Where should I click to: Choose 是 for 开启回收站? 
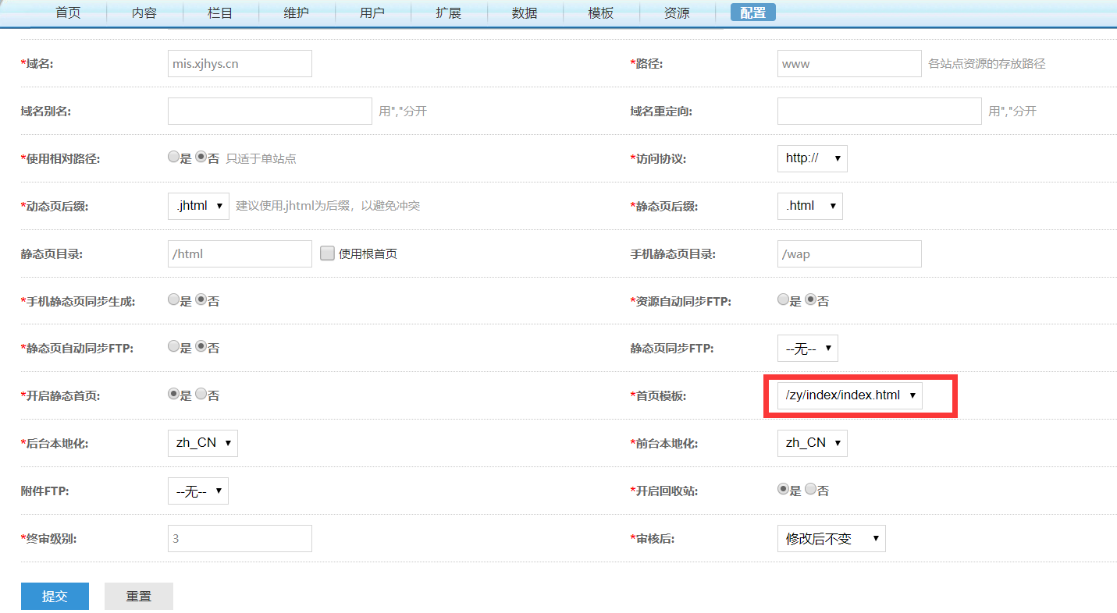(783, 490)
